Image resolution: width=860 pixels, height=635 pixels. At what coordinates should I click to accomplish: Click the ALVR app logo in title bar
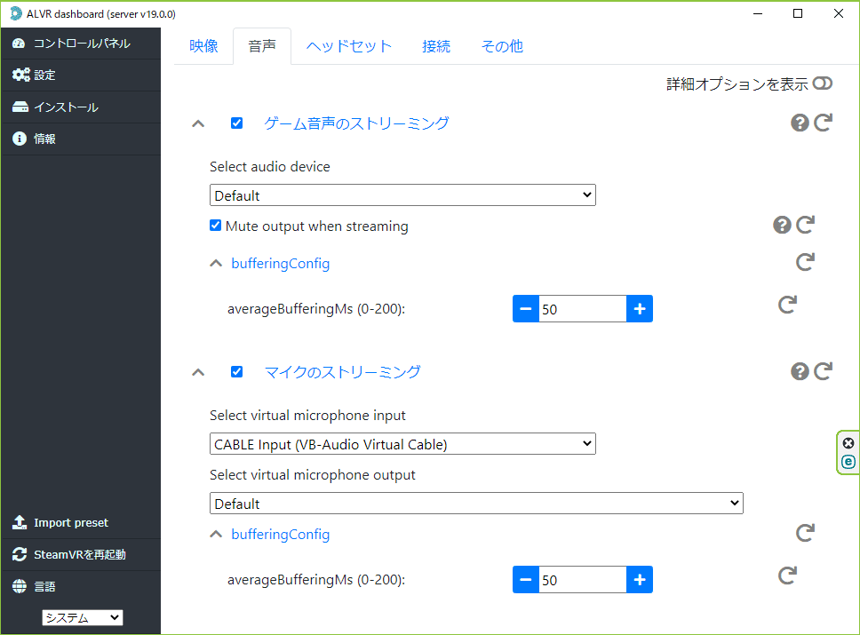coord(16,13)
